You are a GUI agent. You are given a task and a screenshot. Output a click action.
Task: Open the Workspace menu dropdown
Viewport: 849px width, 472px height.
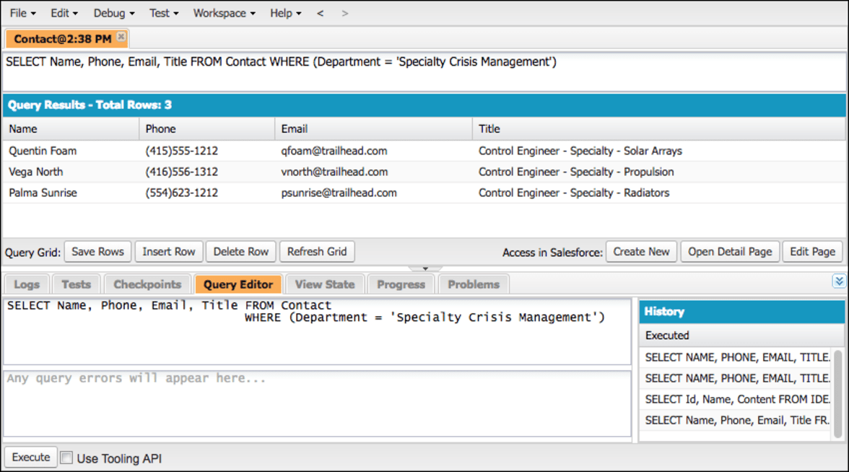[224, 13]
